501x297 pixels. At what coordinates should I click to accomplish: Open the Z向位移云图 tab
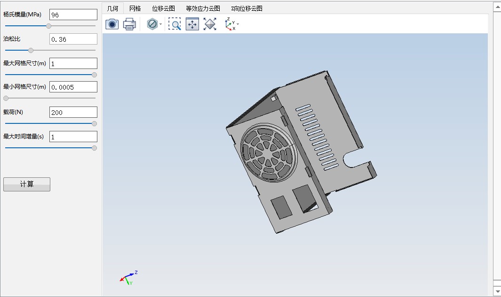247,8
